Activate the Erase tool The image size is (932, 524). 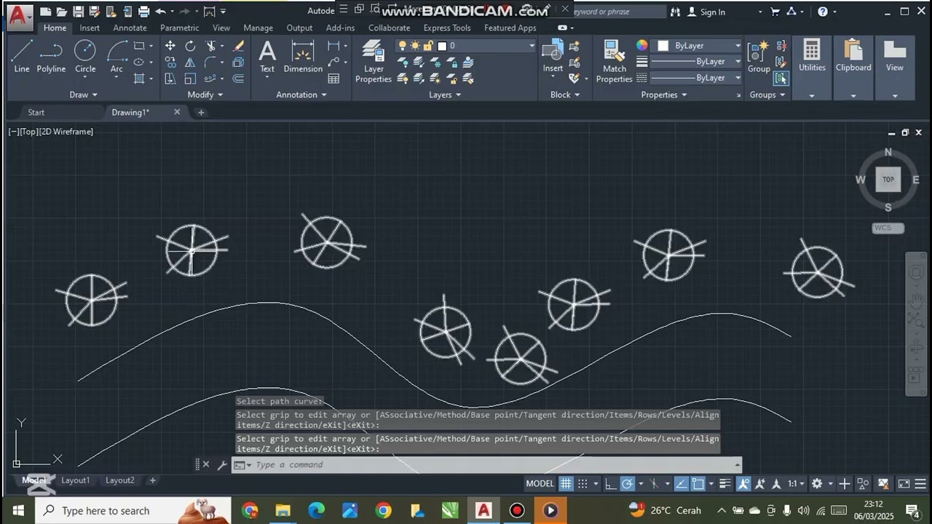238,46
